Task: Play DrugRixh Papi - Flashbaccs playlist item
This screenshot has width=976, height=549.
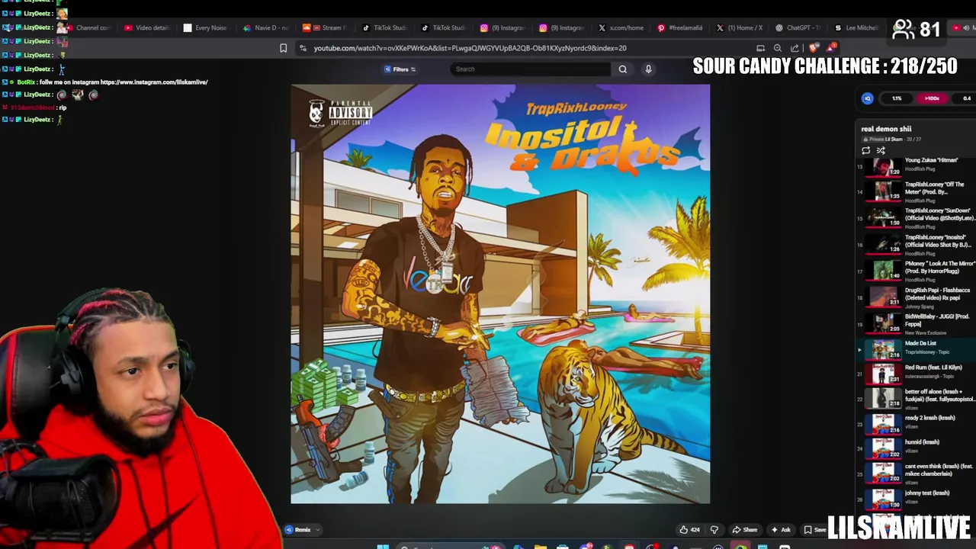Action: click(917, 297)
